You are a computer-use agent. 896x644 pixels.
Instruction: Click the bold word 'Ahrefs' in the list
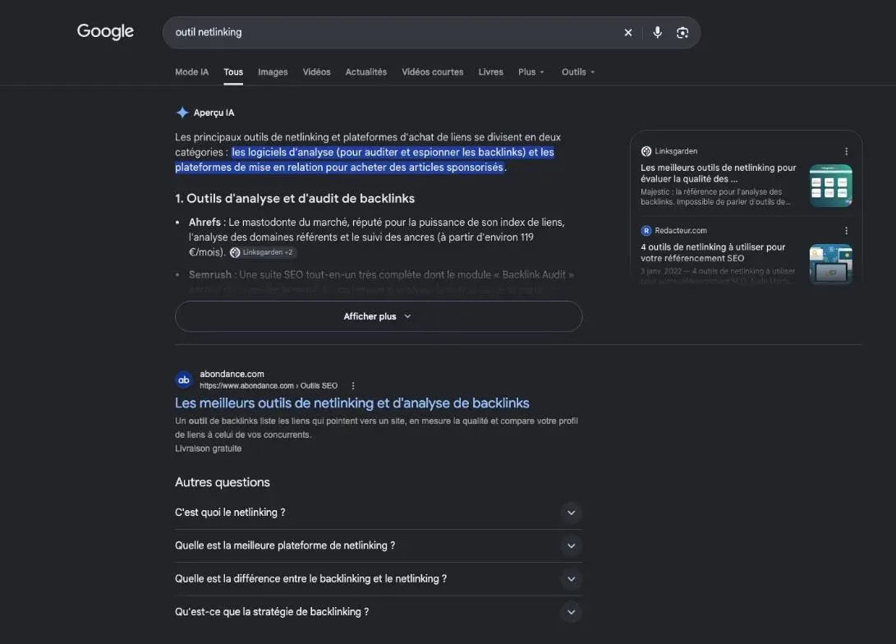(x=204, y=223)
